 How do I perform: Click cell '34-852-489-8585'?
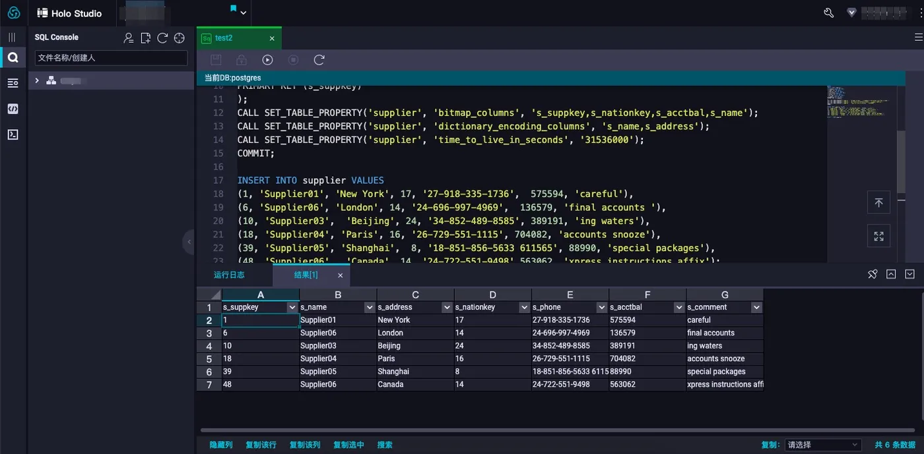click(570, 346)
